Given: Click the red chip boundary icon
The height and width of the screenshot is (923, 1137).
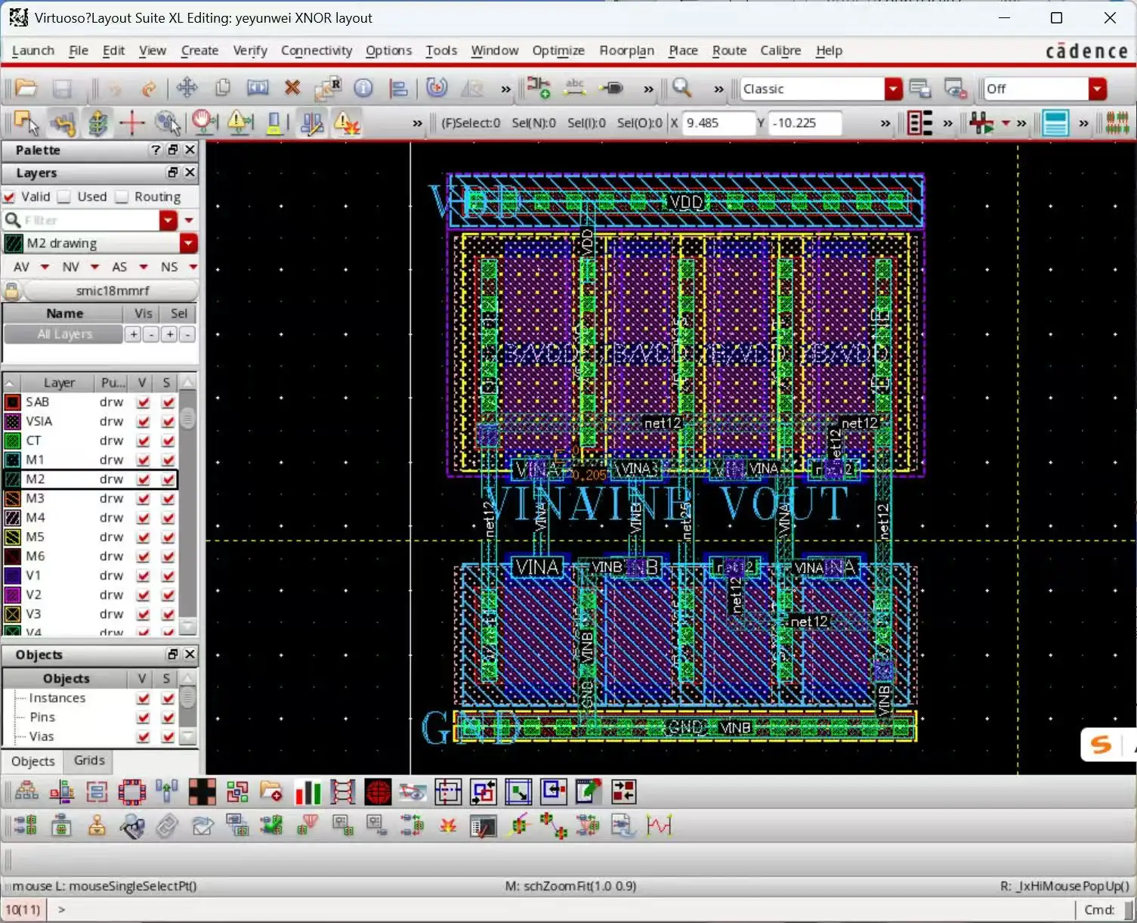Looking at the screenshot, I should pyautogui.click(x=132, y=791).
